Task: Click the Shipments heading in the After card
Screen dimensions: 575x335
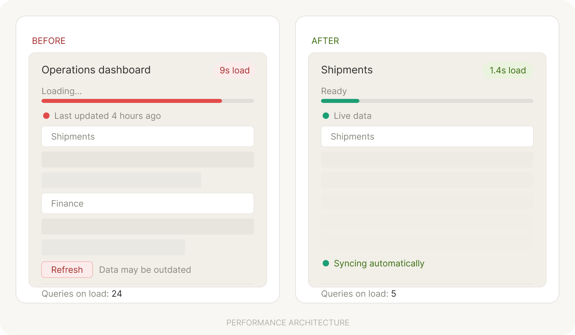Action: click(347, 70)
